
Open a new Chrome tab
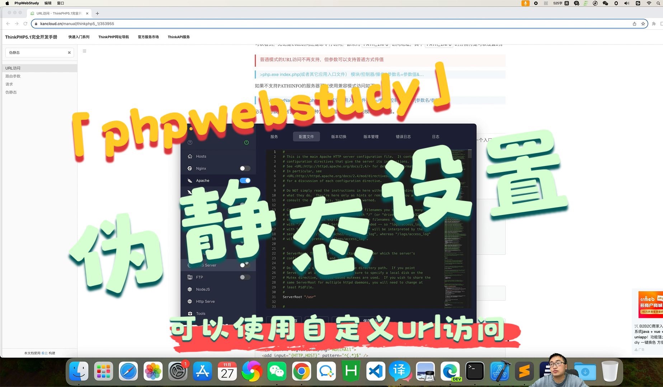pyautogui.click(x=97, y=13)
